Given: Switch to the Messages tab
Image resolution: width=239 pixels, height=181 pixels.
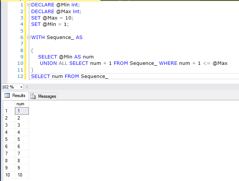Looking at the screenshot, I should tap(43, 96).
